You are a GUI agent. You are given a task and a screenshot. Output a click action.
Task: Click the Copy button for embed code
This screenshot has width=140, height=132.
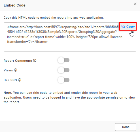(x=128, y=26)
